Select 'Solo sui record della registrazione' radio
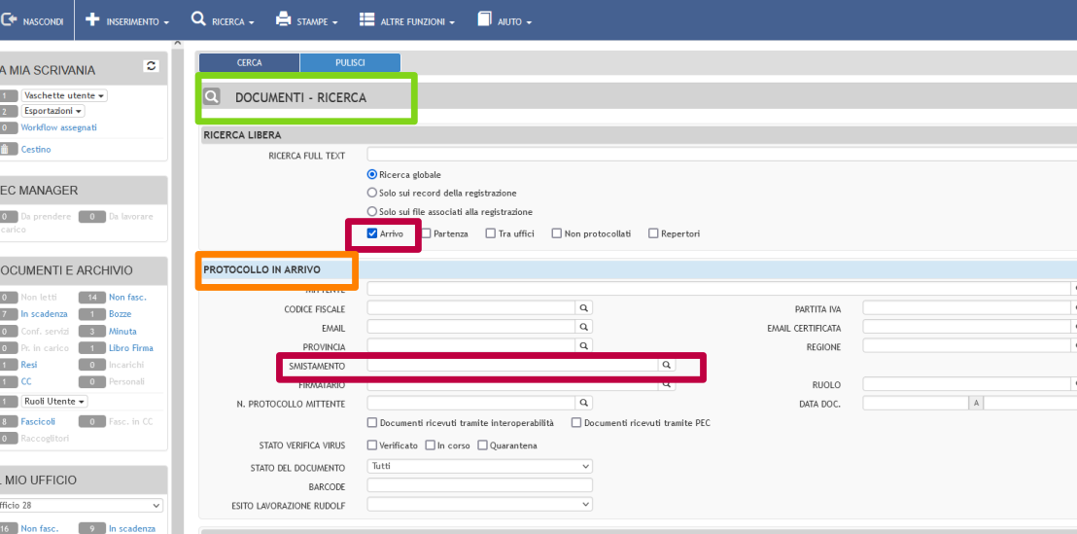Viewport: 1077px width, 534px height. click(x=372, y=193)
